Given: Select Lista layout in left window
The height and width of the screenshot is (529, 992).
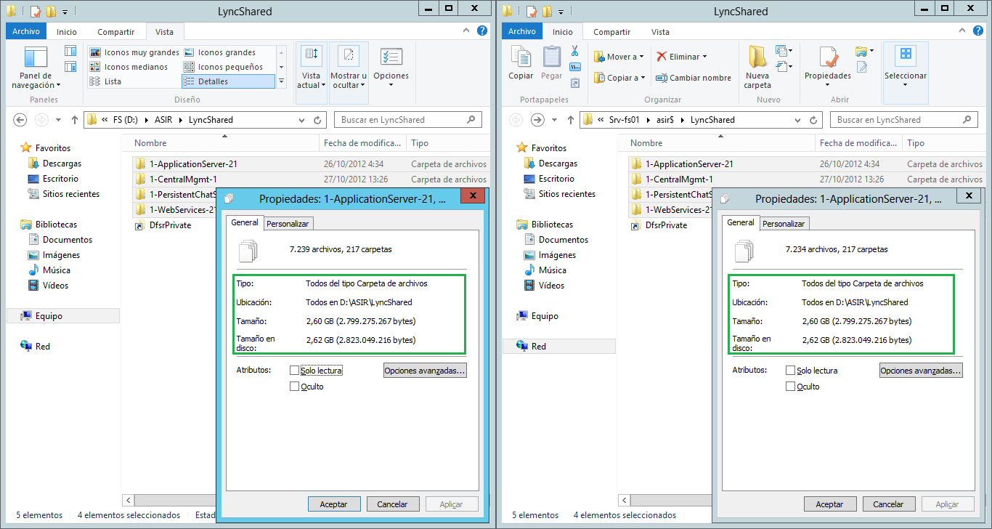Looking at the screenshot, I should tap(105, 81).
